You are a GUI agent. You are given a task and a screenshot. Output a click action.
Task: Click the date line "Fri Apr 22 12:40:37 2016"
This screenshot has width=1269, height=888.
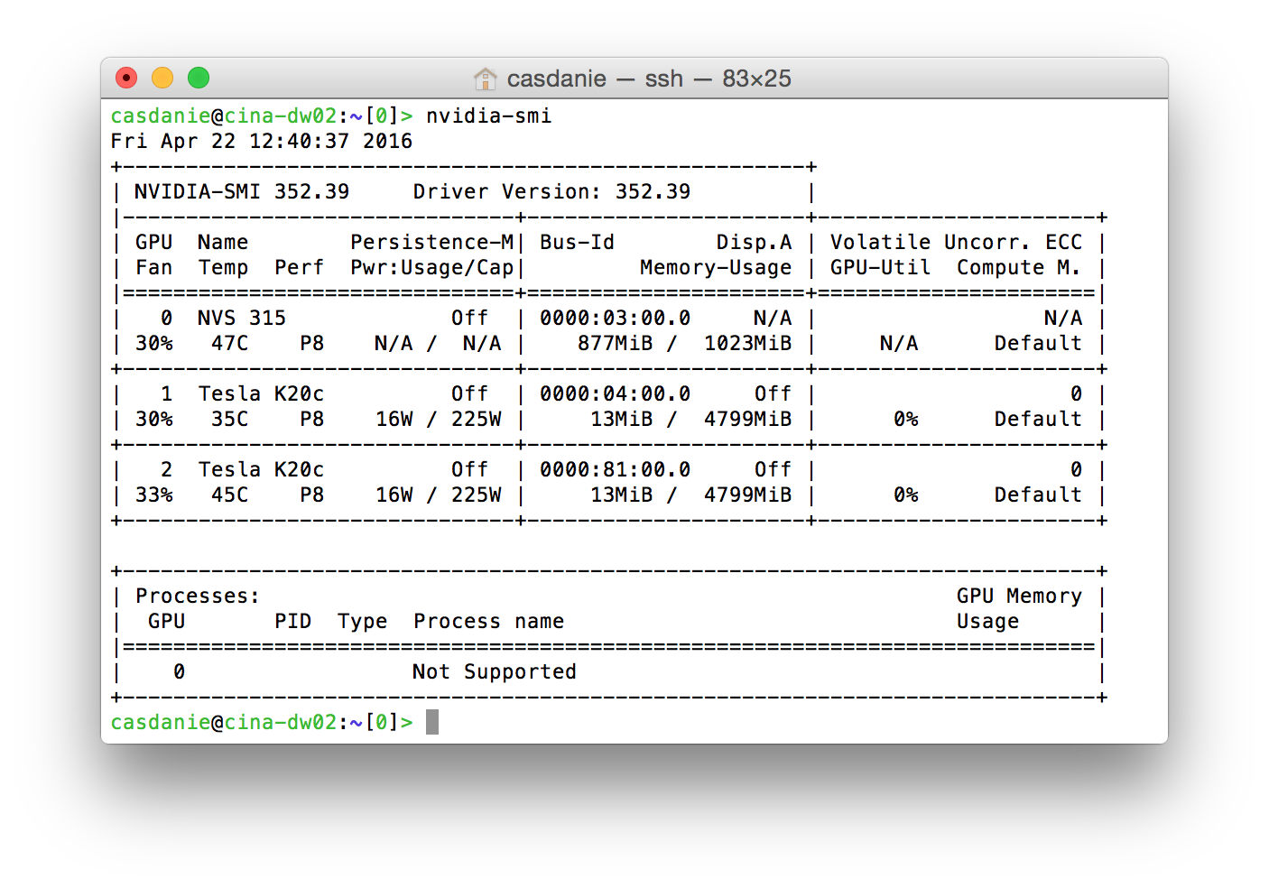tap(261, 142)
